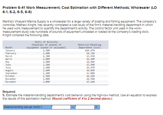Click June's cost 15,600
The width and height of the screenshot is (163, 115).
pos(91,65)
